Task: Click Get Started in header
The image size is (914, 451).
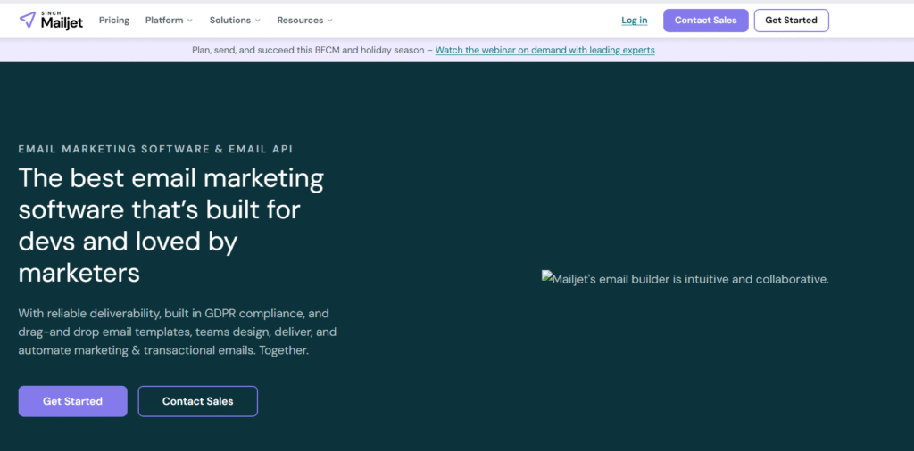Action: point(791,20)
